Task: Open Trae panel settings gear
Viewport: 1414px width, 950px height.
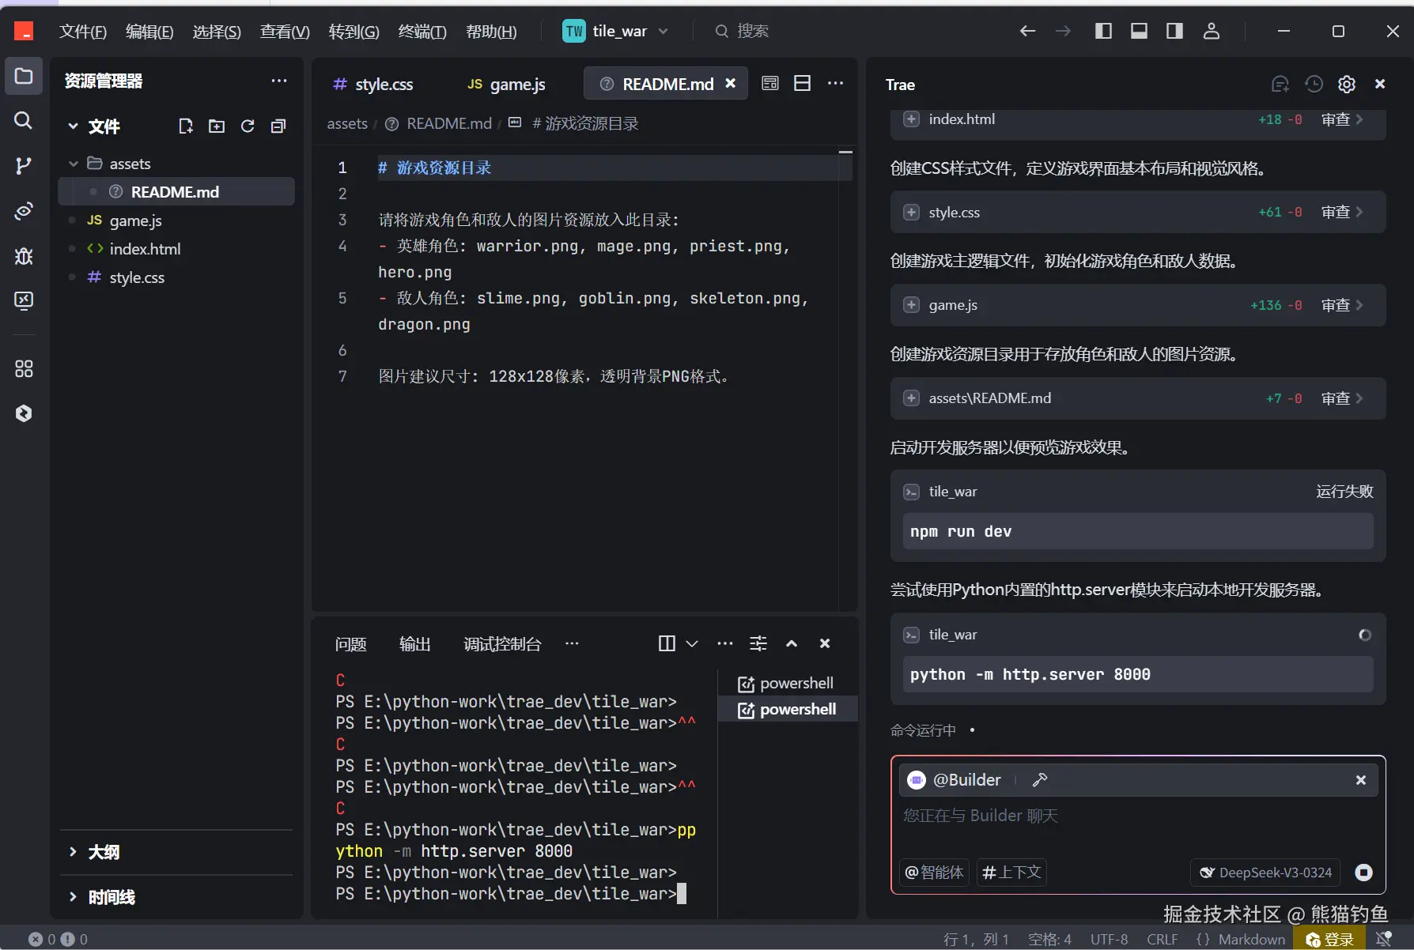Action: tap(1347, 84)
